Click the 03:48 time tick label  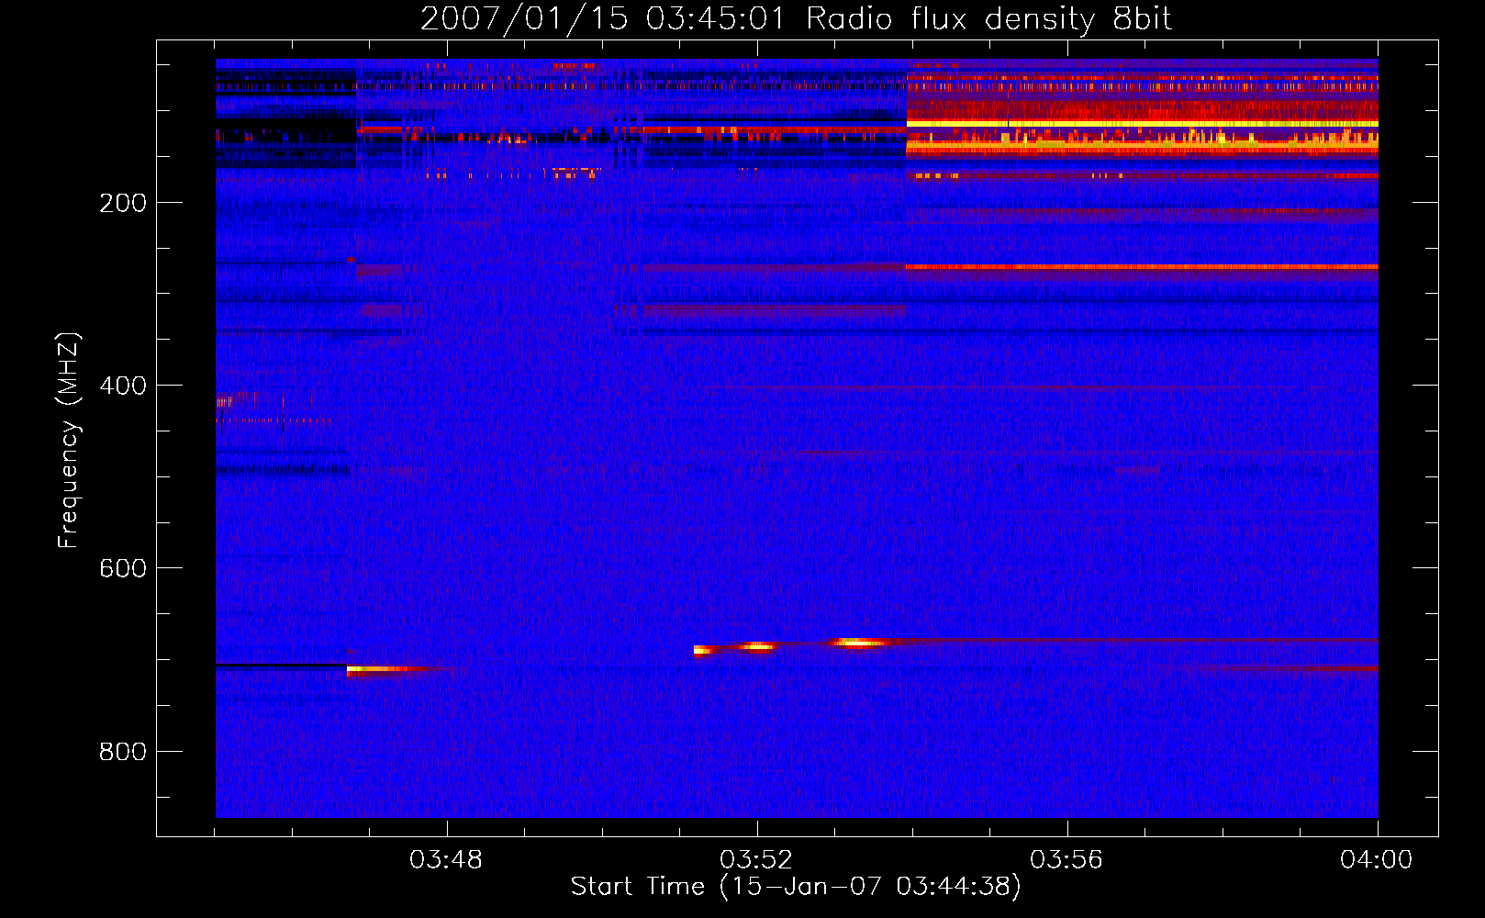pyautogui.click(x=446, y=860)
